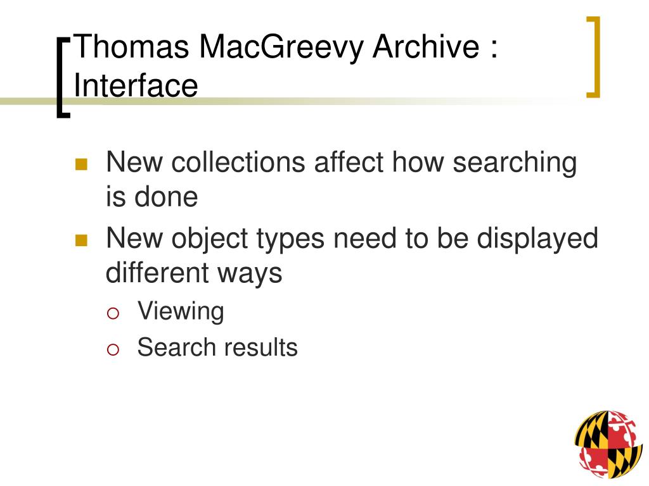Click the red circle bullet beside Search results

point(113,349)
